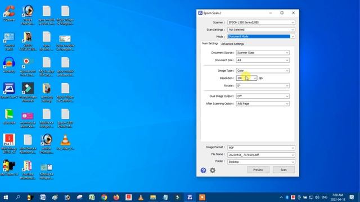Open the Document Size dropdown

click(x=263, y=60)
